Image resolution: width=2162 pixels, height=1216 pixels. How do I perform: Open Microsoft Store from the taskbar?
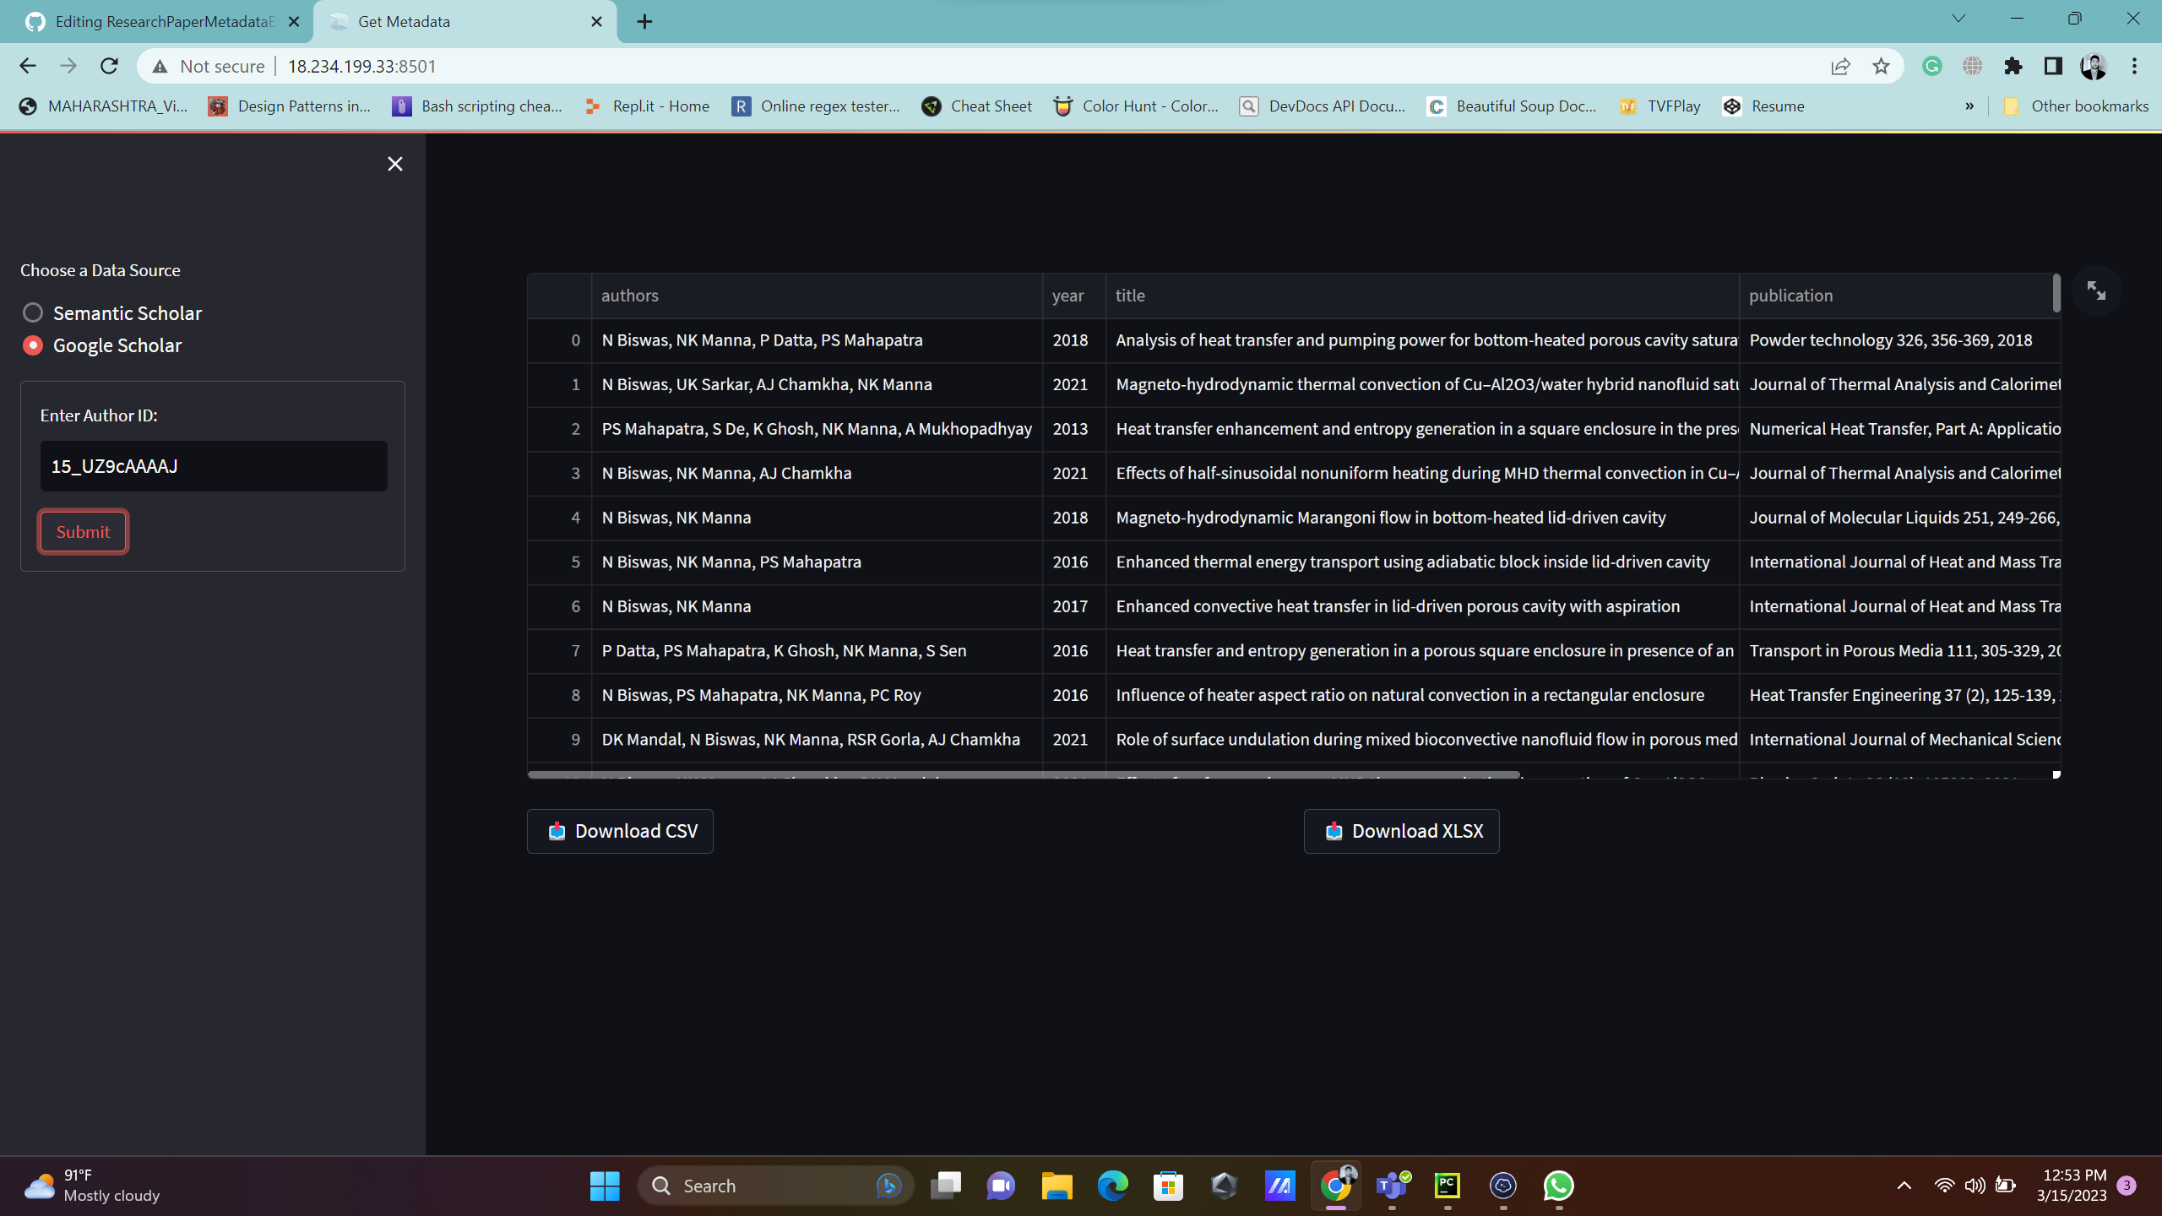(1168, 1186)
